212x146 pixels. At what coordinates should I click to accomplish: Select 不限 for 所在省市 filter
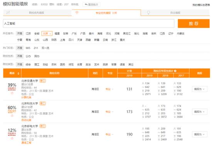point(20,33)
